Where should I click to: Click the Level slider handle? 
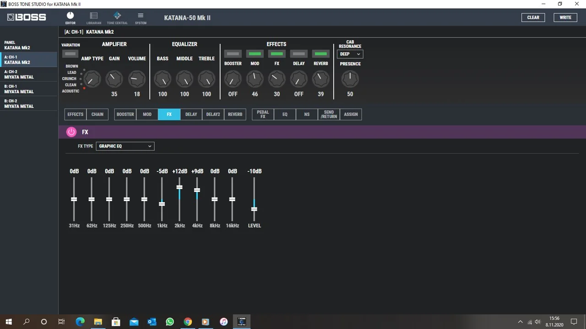point(254,209)
